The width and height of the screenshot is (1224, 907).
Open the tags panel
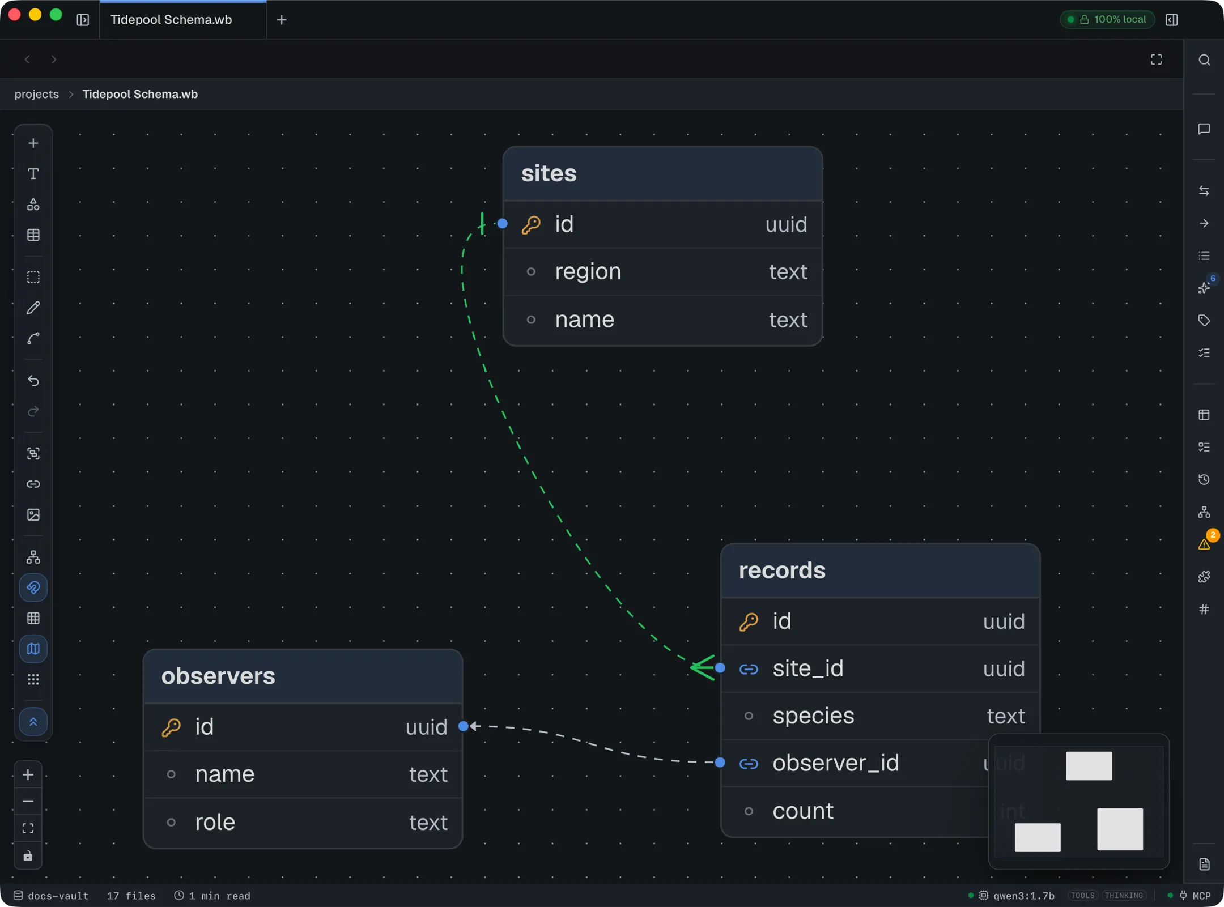pos(1204,321)
